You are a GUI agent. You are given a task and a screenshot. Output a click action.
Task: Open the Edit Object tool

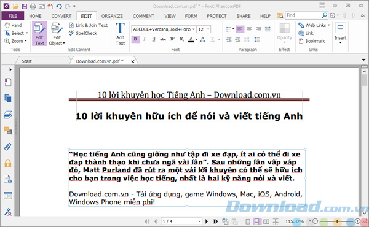[57, 34]
